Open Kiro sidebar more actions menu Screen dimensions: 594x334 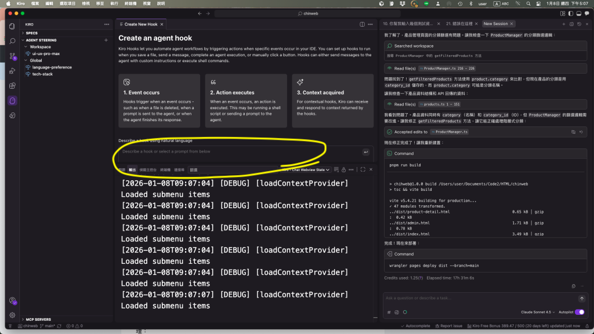click(x=107, y=24)
